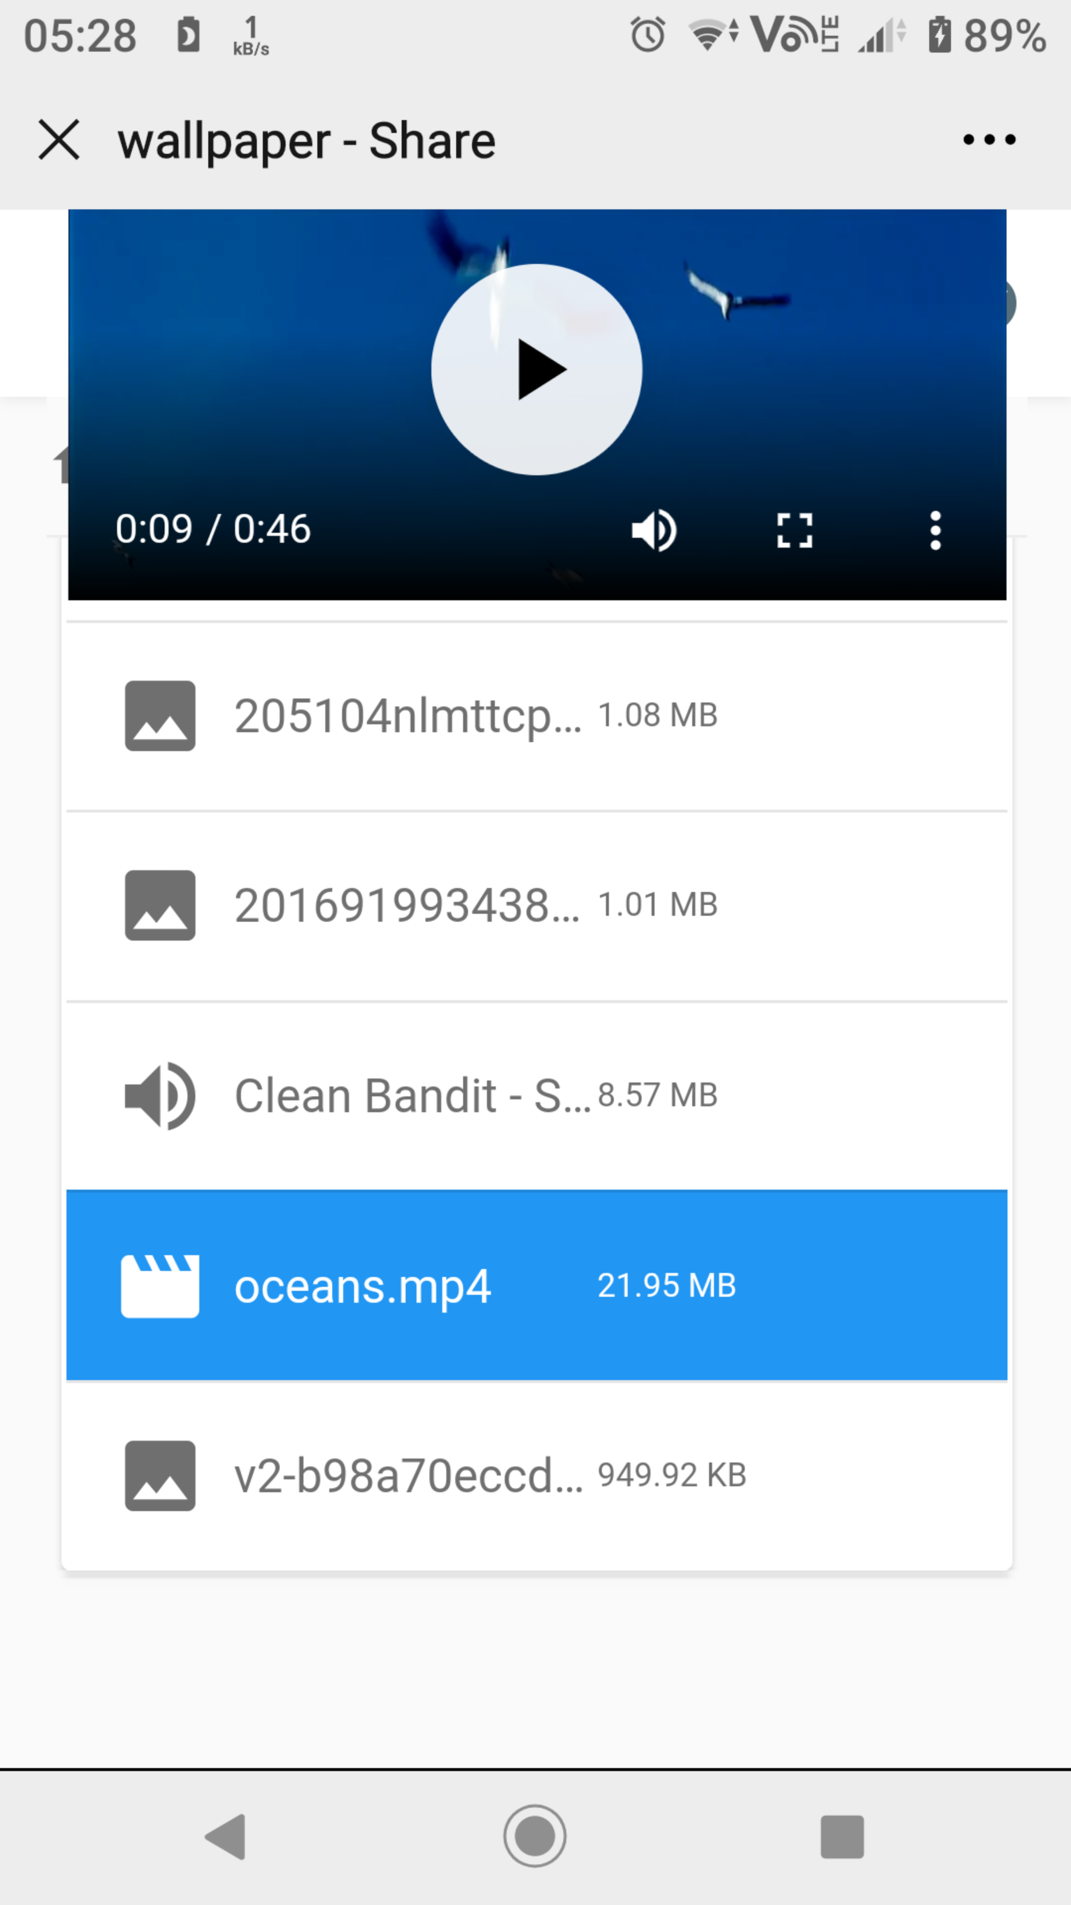Click the video clapboard icon for oceans.mp4
The width and height of the screenshot is (1071, 1905).
[160, 1285]
